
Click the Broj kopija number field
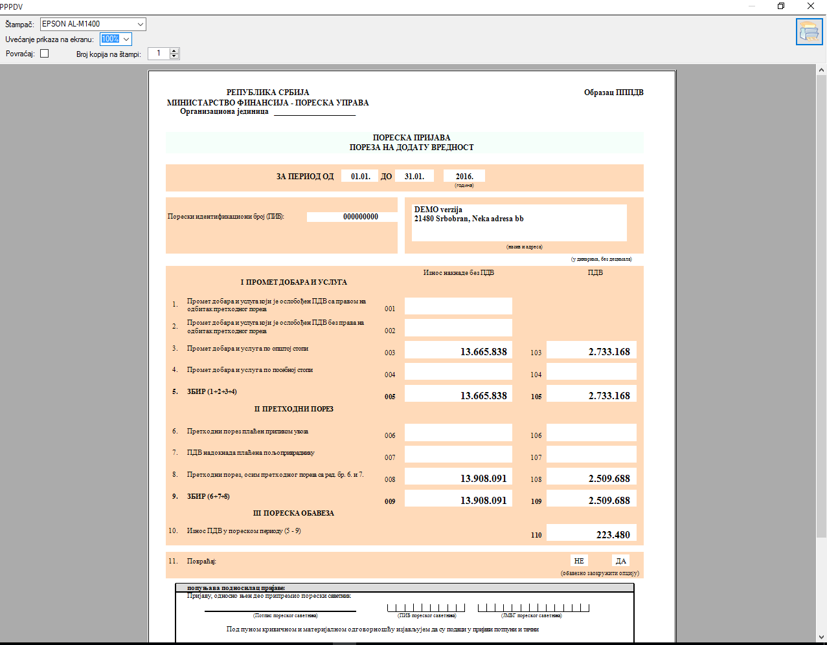pos(159,54)
